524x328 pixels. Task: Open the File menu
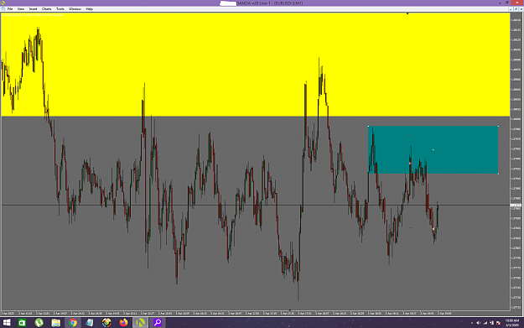10,9
